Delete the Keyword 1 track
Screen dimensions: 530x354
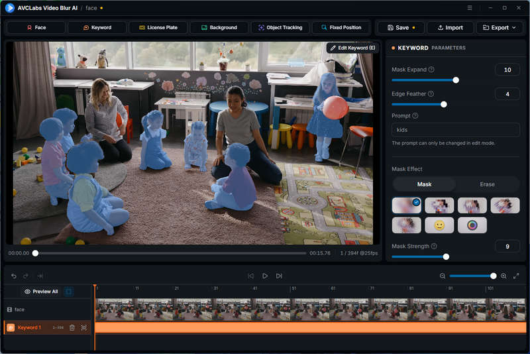click(72, 327)
